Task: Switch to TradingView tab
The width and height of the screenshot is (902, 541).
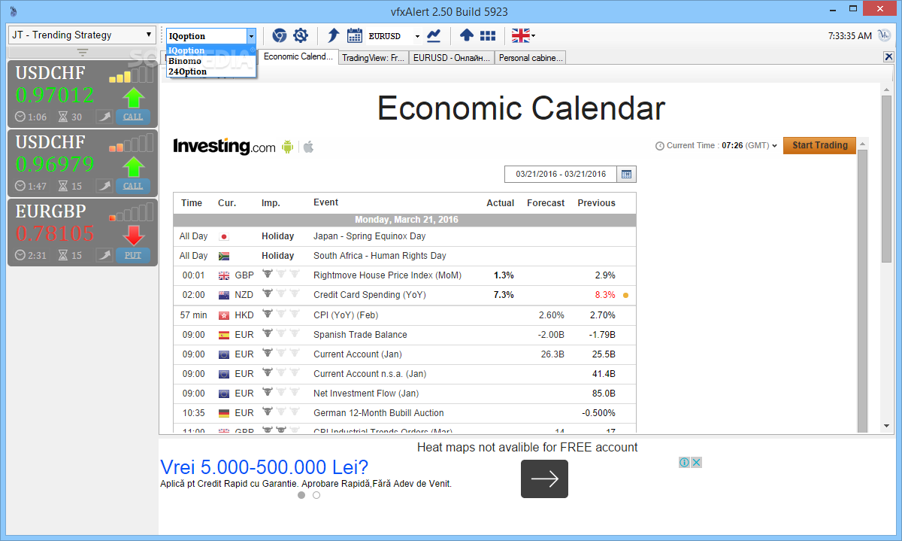Action: click(373, 58)
